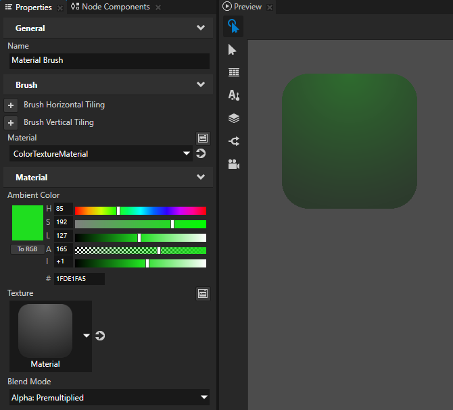This screenshot has height=410, width=453.
Task: Click the green rounded square in Preview
Action: point(350,141)
